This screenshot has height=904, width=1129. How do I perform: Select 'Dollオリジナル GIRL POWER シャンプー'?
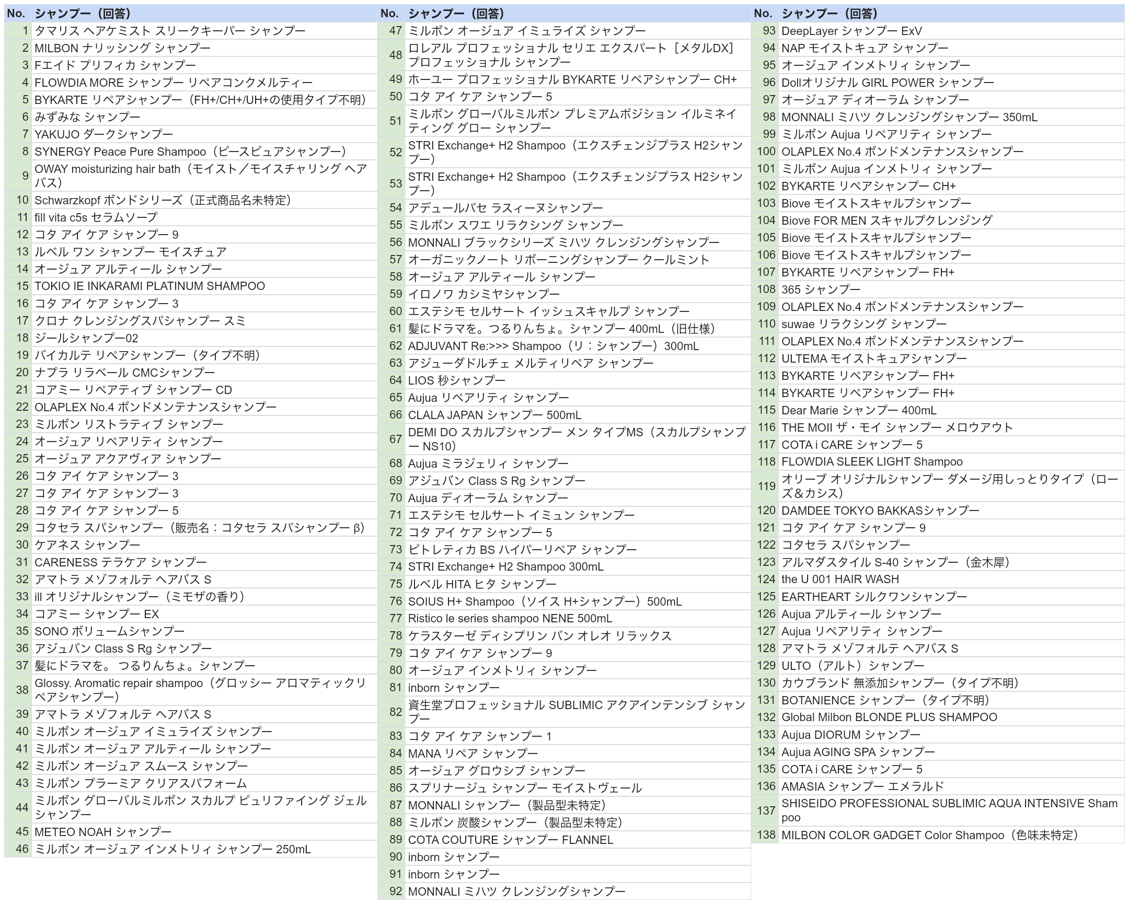951,82
